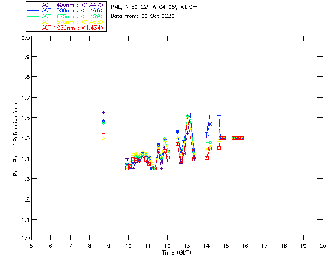Screen dimensions: 332x266
Task: Click the red dashed line sample in legend
Action: pos(33,28)
